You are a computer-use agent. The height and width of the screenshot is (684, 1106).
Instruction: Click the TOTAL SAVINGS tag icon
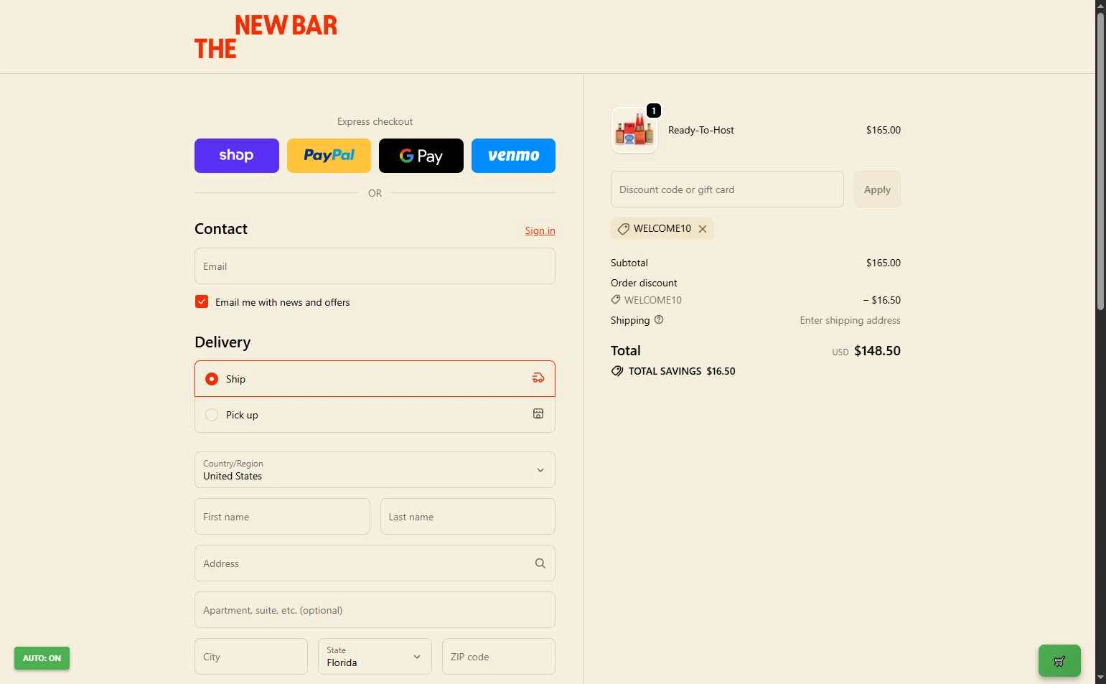pos(617,371)
